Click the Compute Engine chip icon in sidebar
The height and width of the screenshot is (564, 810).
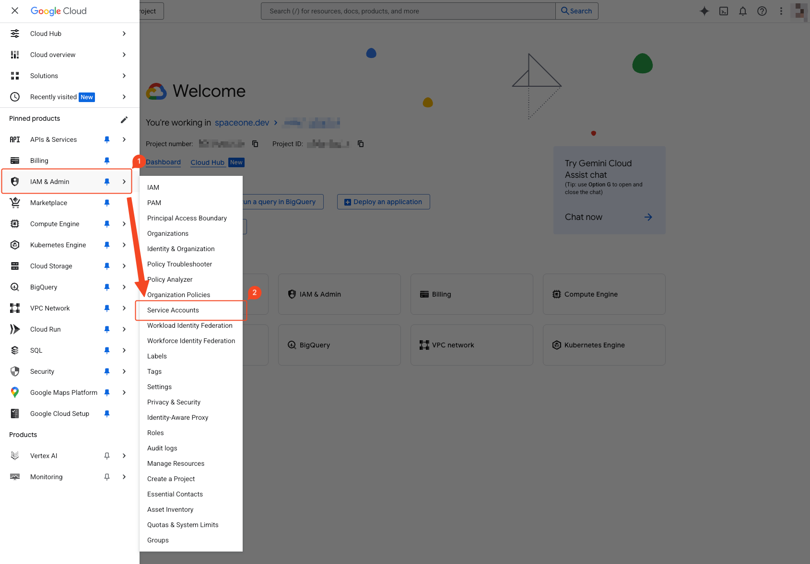pos(15,224)
